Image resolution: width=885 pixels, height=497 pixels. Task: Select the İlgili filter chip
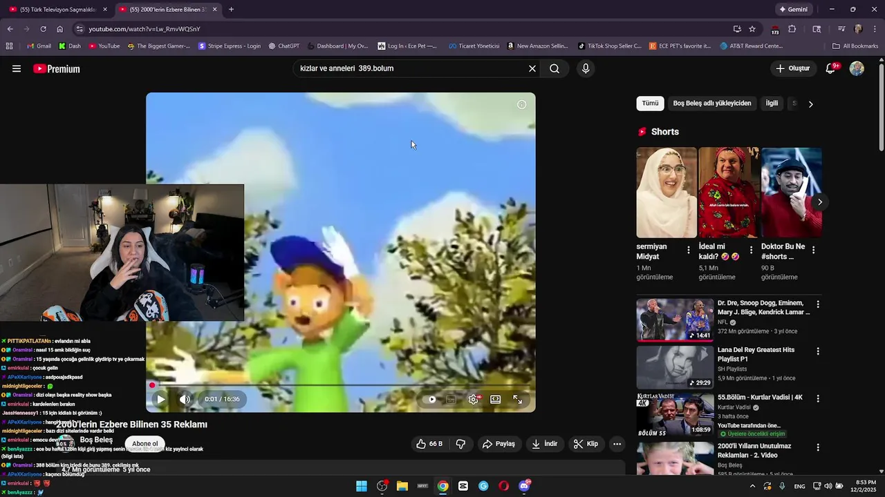click(772, 104)
